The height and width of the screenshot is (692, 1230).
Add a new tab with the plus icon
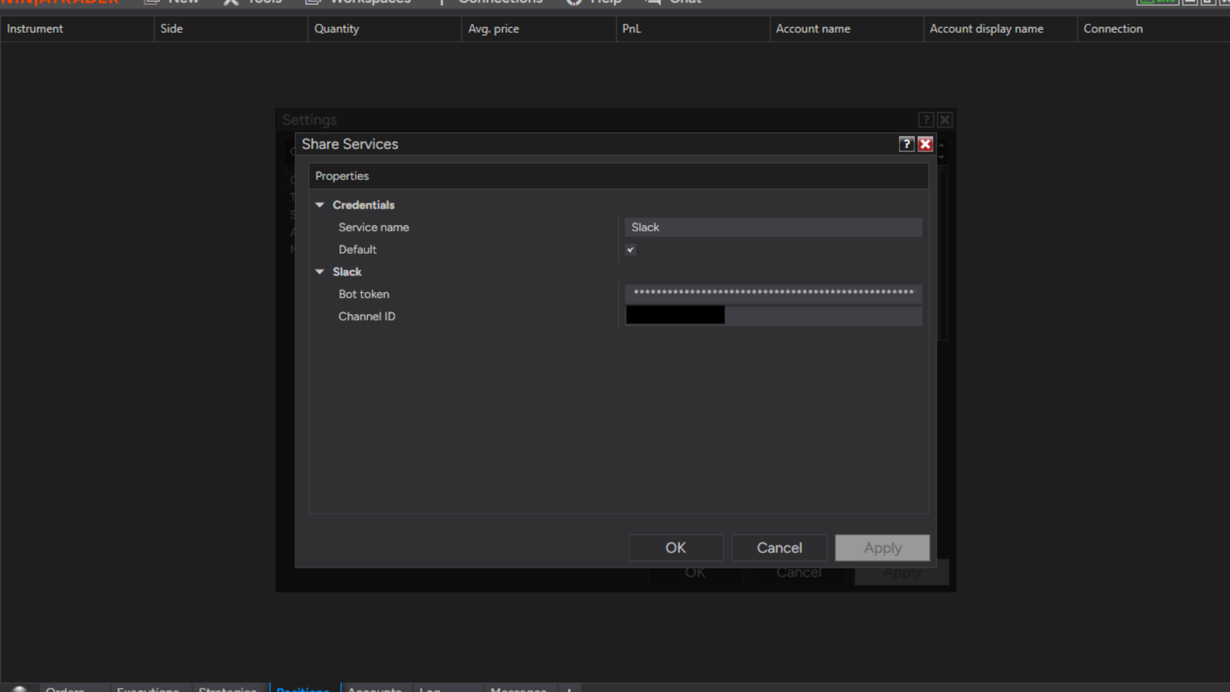569,689
